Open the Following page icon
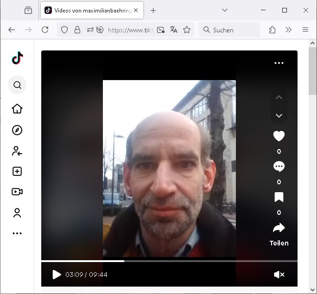The image size is (317, 294). (x=17, y=150)
